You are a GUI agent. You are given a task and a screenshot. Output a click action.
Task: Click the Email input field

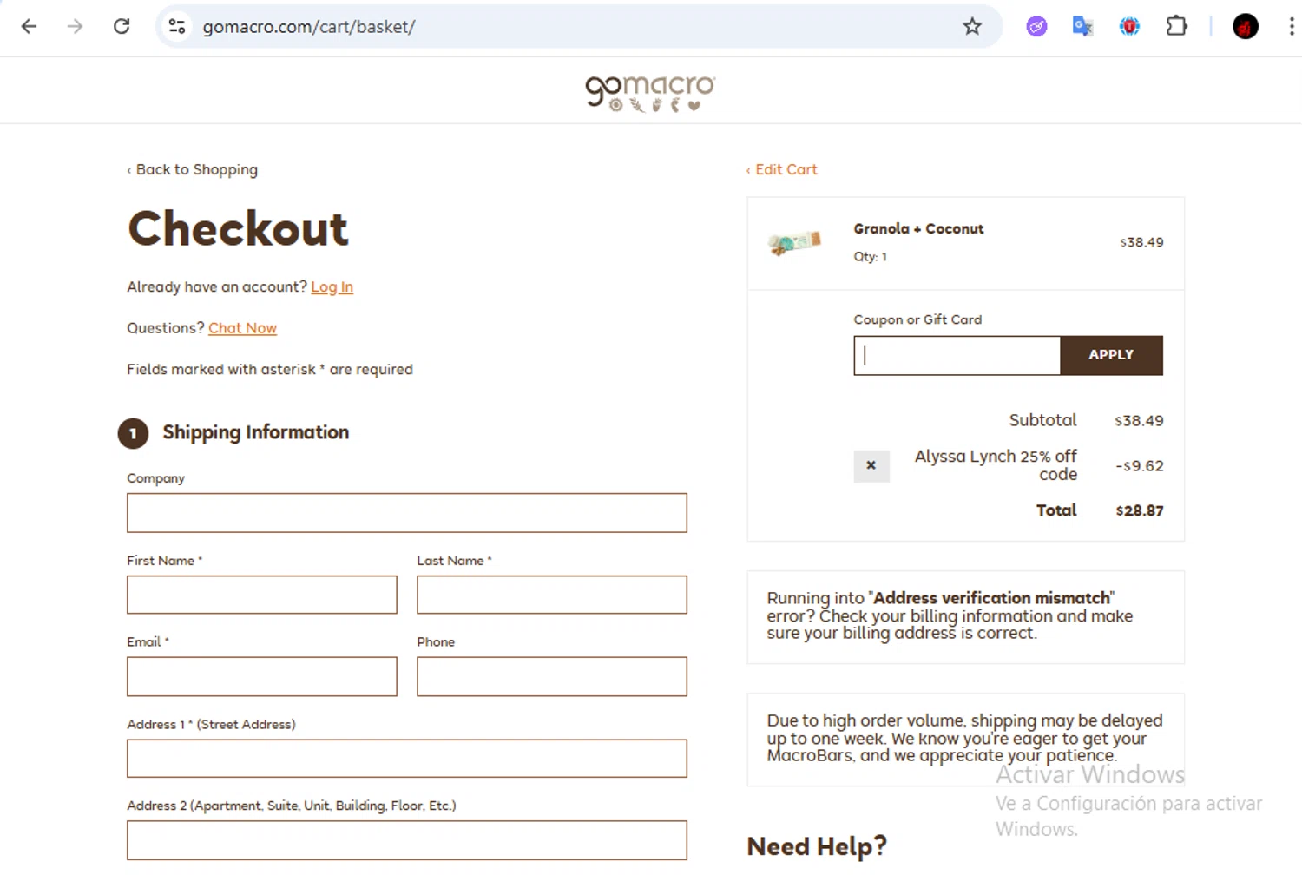[262, 676]
